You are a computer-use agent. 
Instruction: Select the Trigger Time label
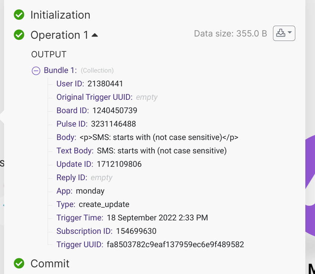pyautogui.click(x=80, y=218)
